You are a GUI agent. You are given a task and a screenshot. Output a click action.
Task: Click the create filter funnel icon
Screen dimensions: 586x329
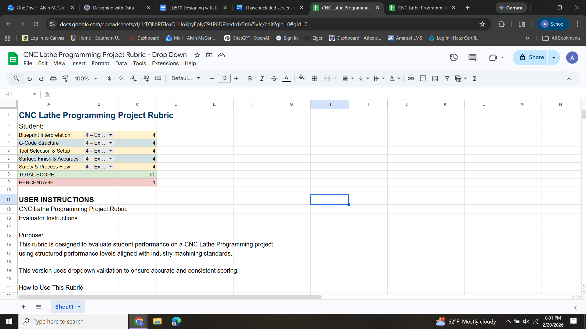(447, 79)
